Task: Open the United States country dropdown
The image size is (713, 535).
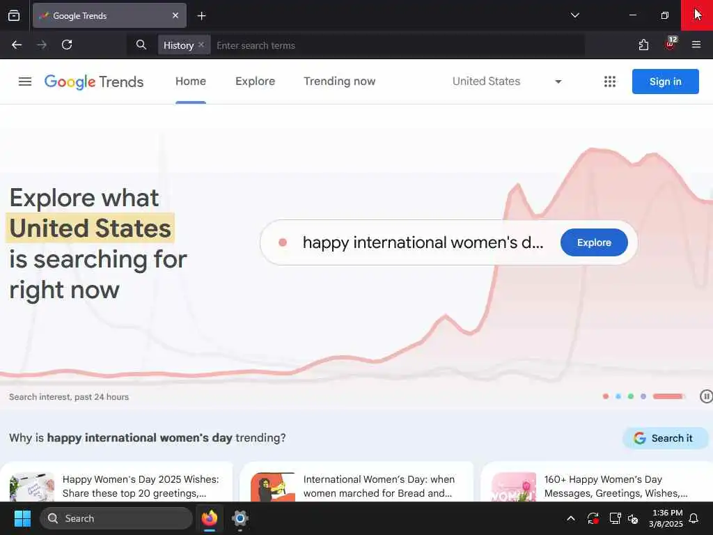Action: coord(507,82)
